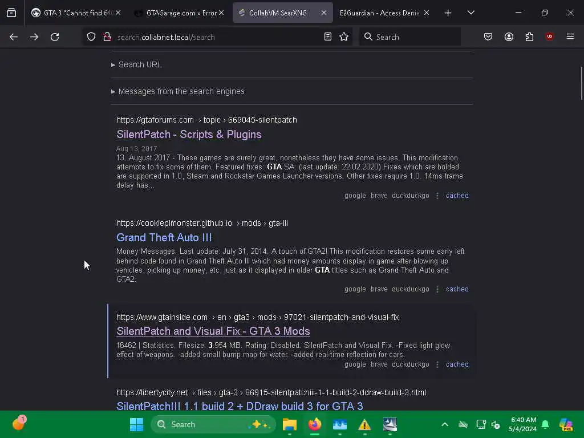The image size is (584, 438).
Task: Open Firefox View tab overview icon
Action: [x=11, y=13]
